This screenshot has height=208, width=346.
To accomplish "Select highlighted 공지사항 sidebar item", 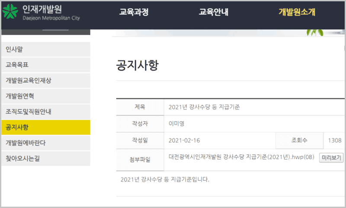I will tap(46, 127).
